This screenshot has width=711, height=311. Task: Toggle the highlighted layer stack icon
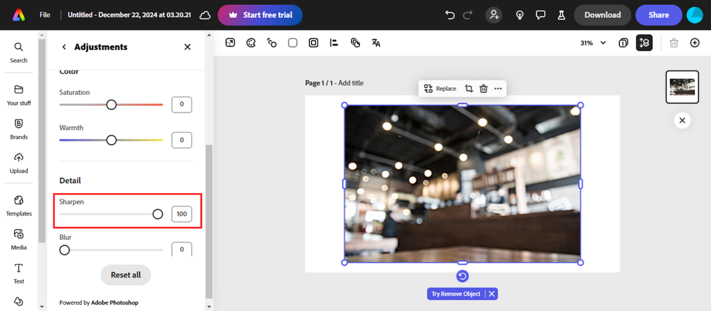point(644,43)
